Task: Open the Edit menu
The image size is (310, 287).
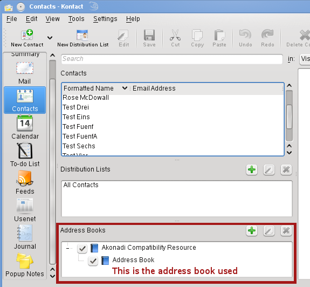Action: point(31,19)
